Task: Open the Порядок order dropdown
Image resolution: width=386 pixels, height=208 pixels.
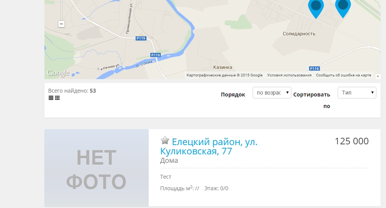Action: 272,93
